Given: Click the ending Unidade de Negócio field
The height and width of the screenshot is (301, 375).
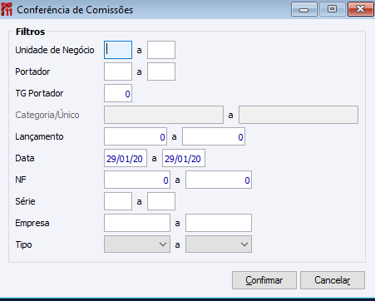Looking at the screenshot, I should 161,50.
